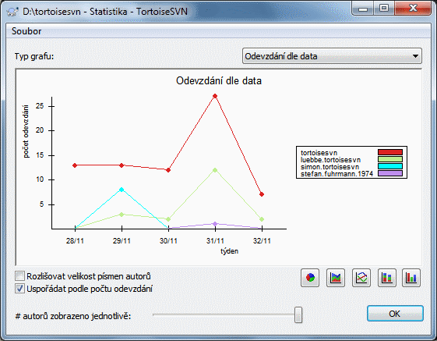Click the chart title Odevzdání dle data
437x341 pixels.
[219, 80]
